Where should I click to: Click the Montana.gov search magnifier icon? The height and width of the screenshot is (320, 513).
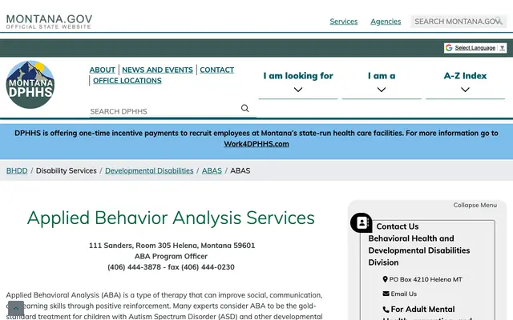498,21
